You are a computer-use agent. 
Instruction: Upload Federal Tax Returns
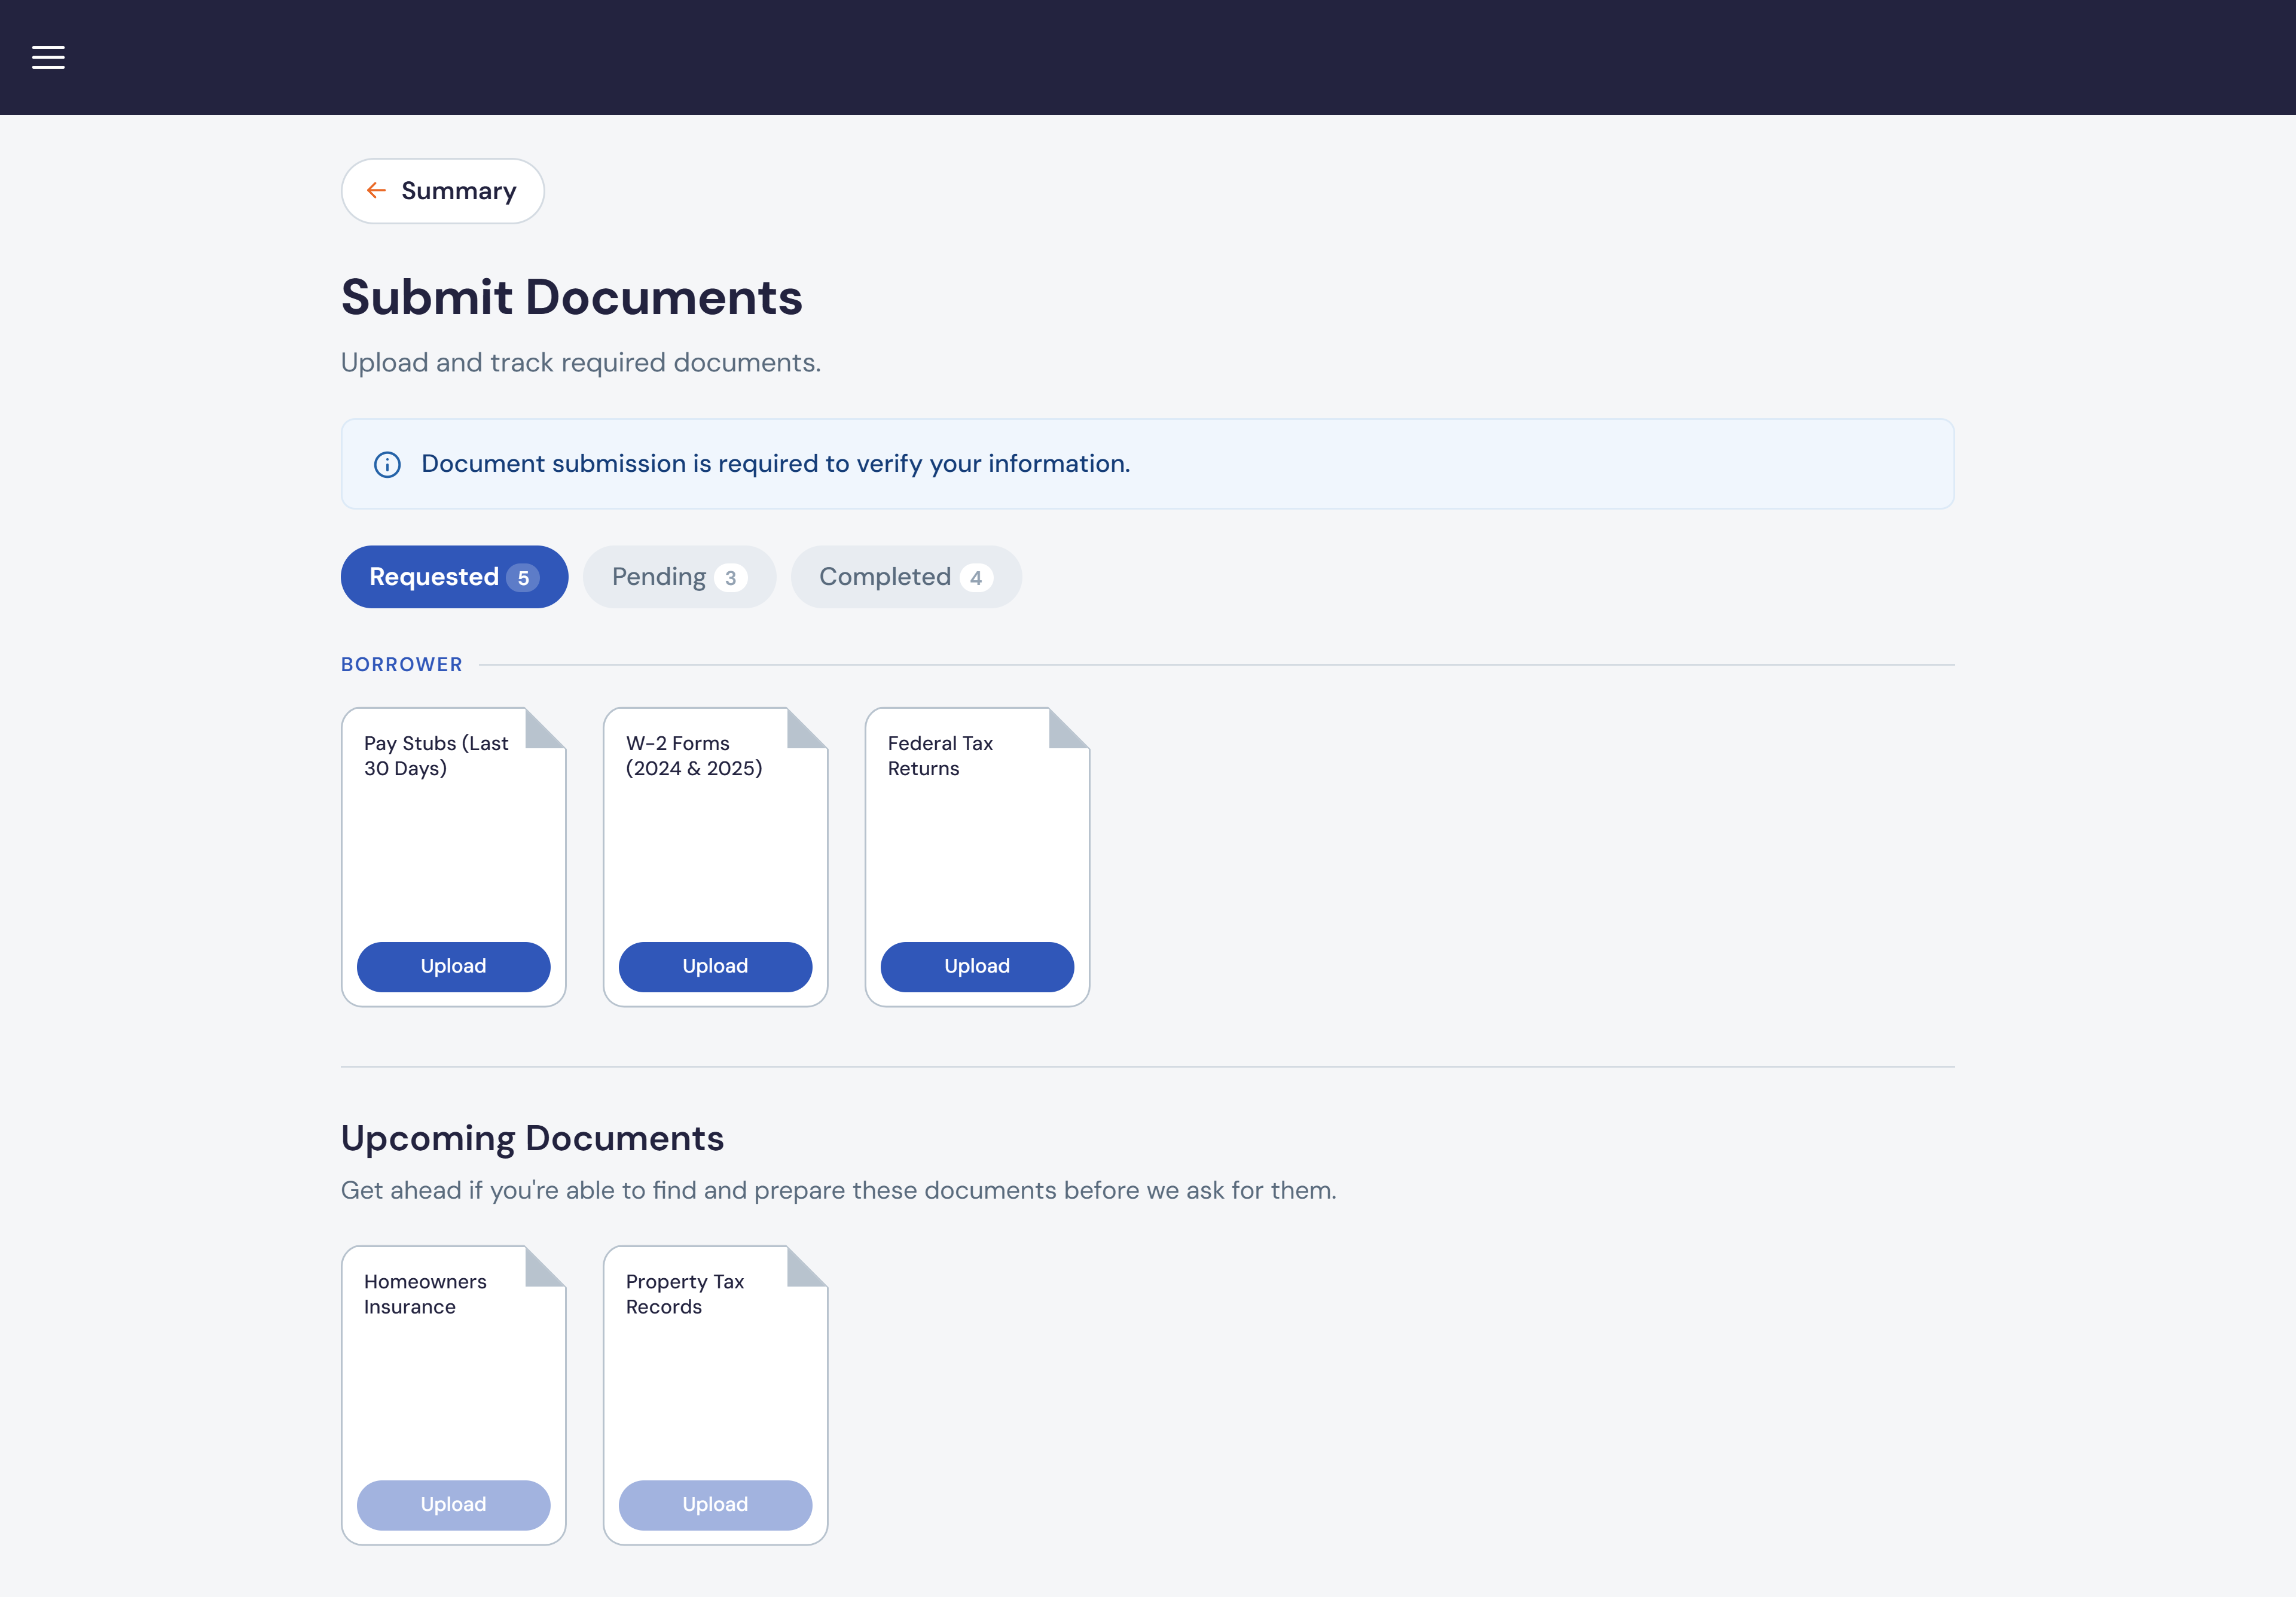pos(977,967)
